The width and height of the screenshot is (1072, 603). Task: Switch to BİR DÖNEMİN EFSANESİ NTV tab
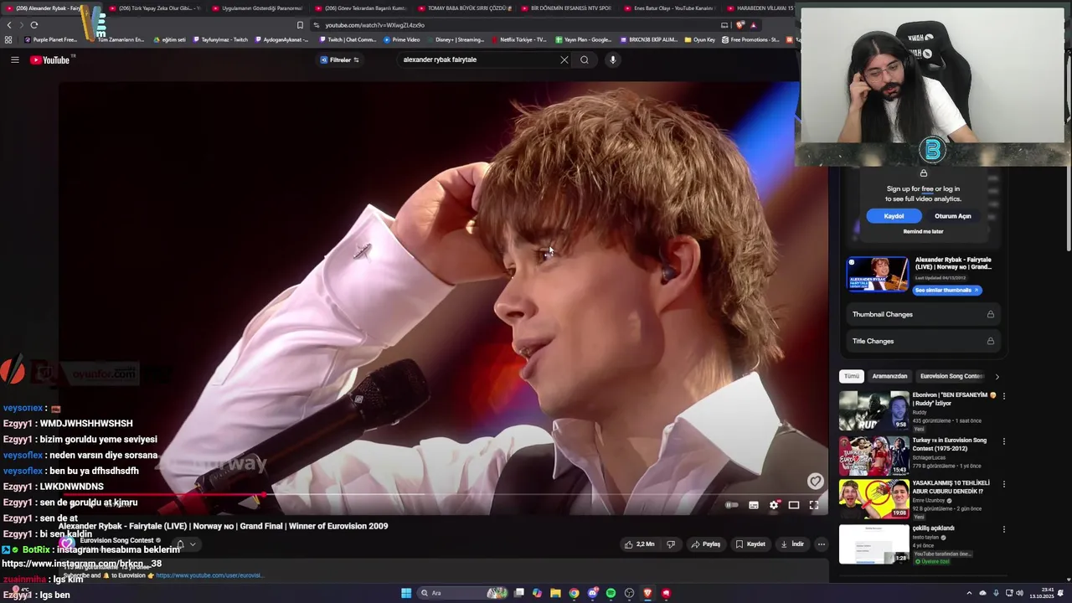point(565,8)
